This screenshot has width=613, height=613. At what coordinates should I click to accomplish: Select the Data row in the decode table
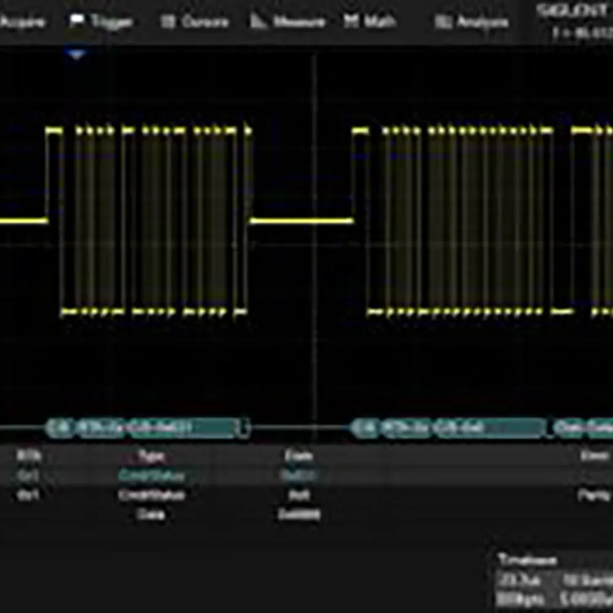coord(151,514)
